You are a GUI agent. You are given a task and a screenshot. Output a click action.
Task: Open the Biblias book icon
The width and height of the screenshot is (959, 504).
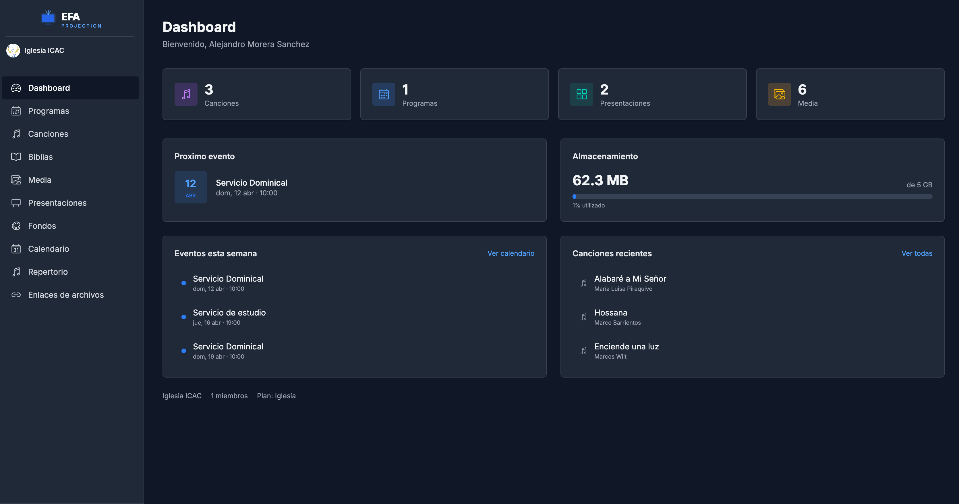(x=16, y=157)
